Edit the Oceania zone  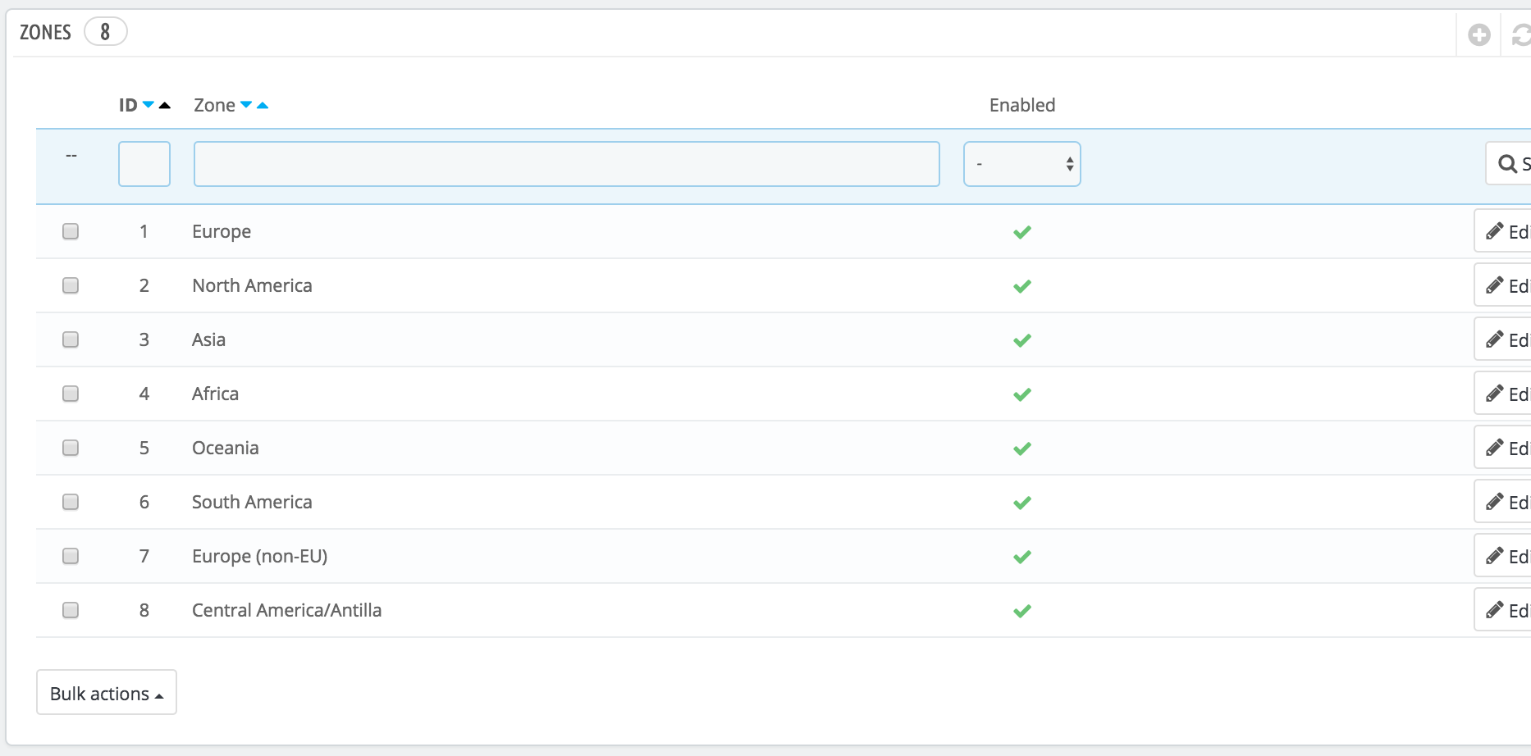point(1506,448)
